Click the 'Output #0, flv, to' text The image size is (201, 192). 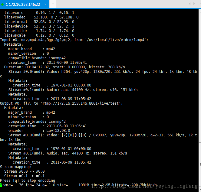19,103
